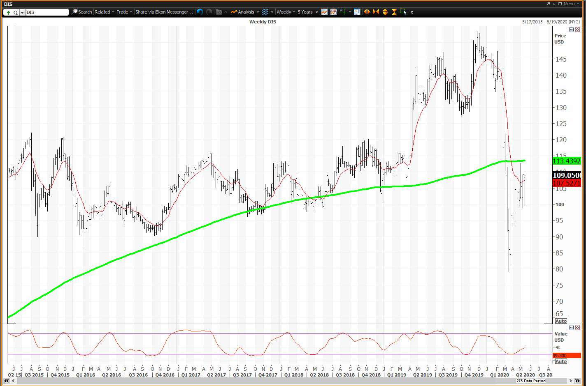Click the green 113.4392 moving average label
Viewport: 586px width, 386px height.
click(567, 161)
